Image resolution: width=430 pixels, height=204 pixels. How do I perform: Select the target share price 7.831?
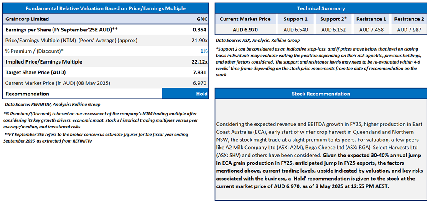point(200,72)
